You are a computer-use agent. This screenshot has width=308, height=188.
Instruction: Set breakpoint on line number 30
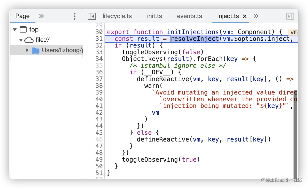[99, 32]
